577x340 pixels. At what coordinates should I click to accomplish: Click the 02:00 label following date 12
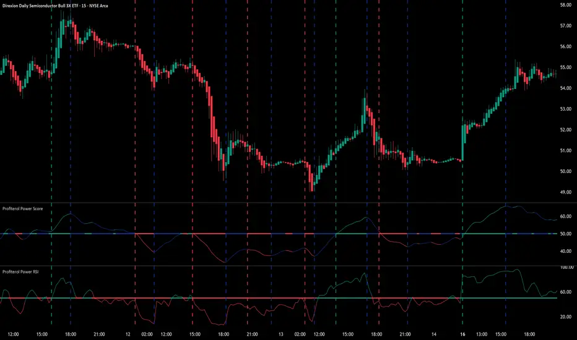coord(147,334)
